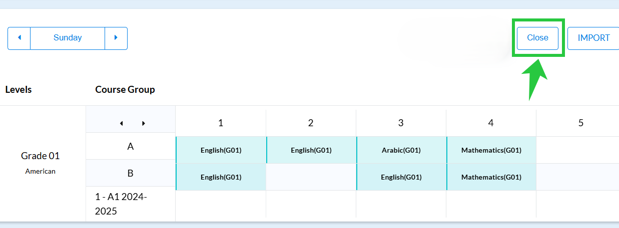The width and height of the screenshot is (619, 228).
Task: Open Arabic(G01) cell in period 3
Action: pos(401,150)
